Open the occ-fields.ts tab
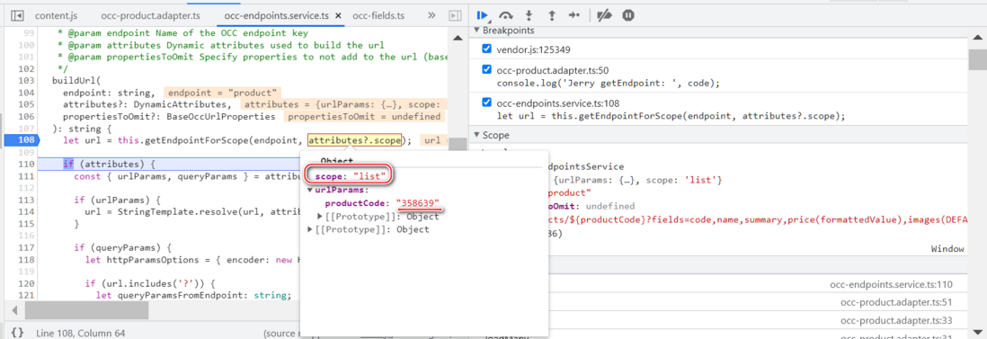Screen dimensions: 987x339 point(378,15)
